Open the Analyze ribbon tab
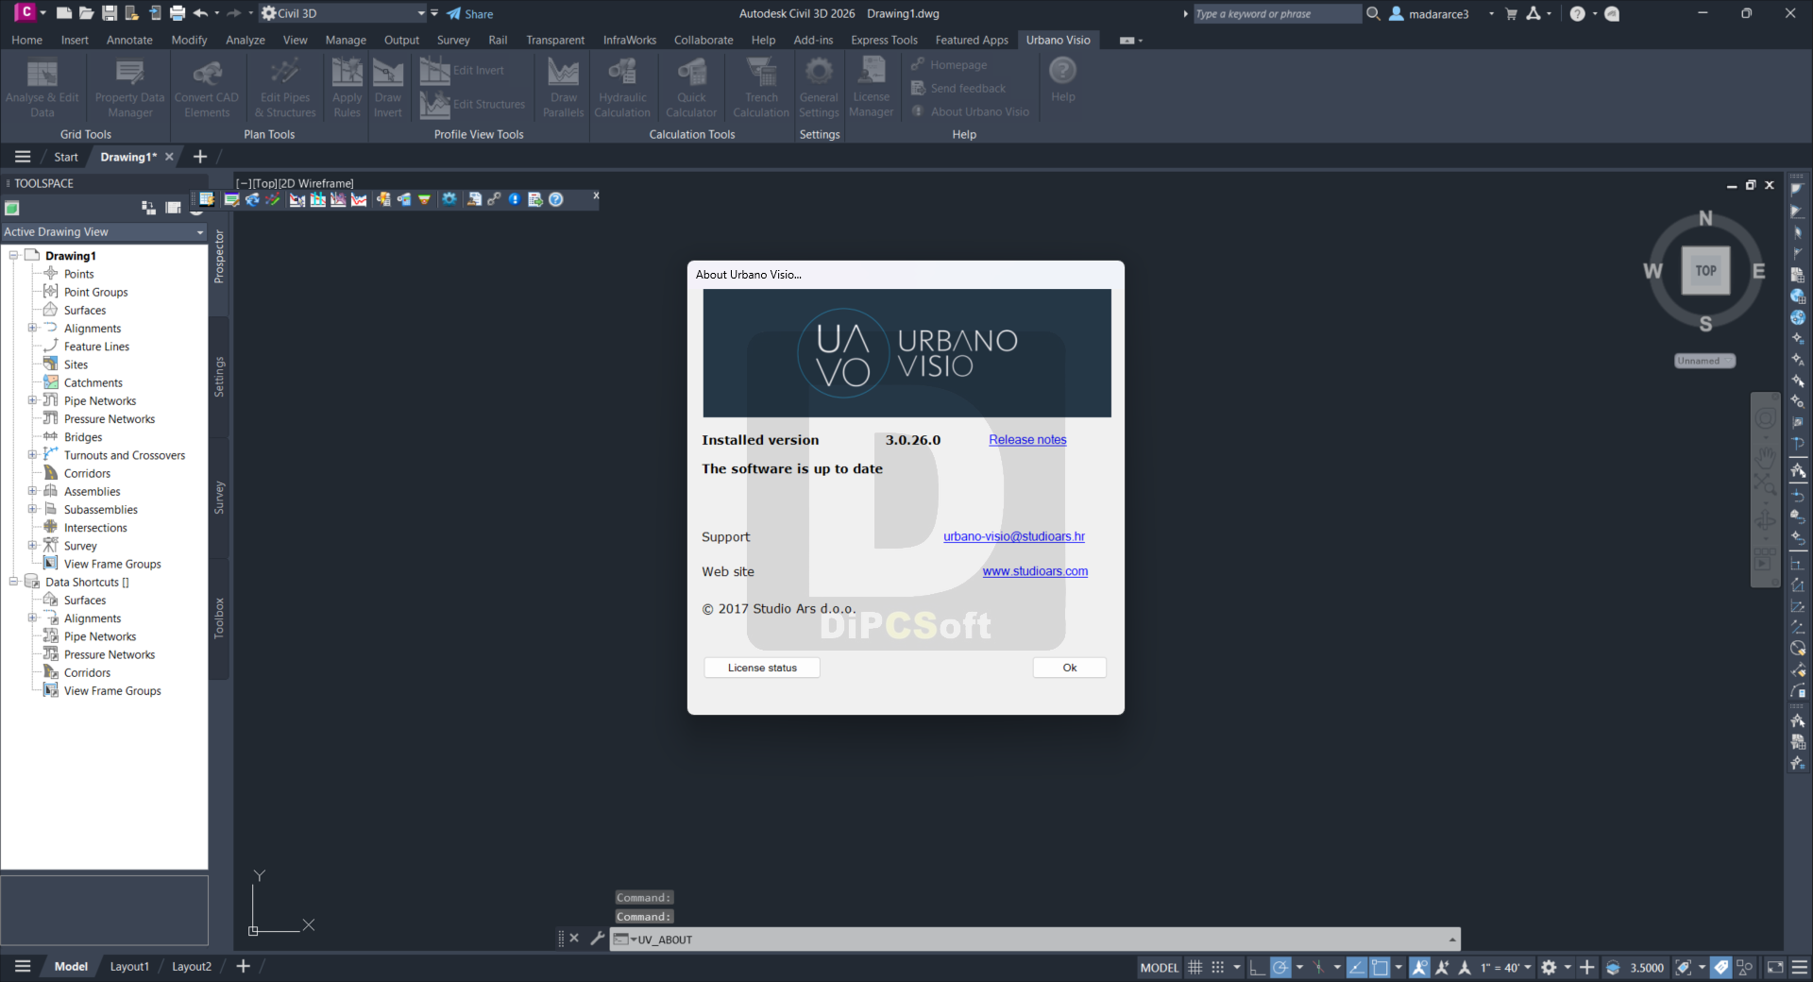This screenshot has width=1813, height=982. [x=245, y=40]
